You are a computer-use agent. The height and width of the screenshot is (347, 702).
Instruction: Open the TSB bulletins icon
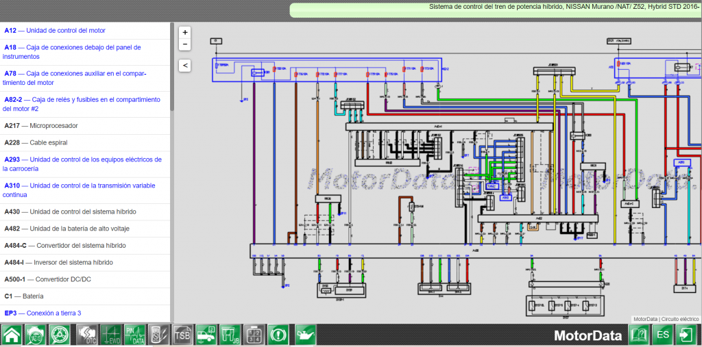point(182,335)
